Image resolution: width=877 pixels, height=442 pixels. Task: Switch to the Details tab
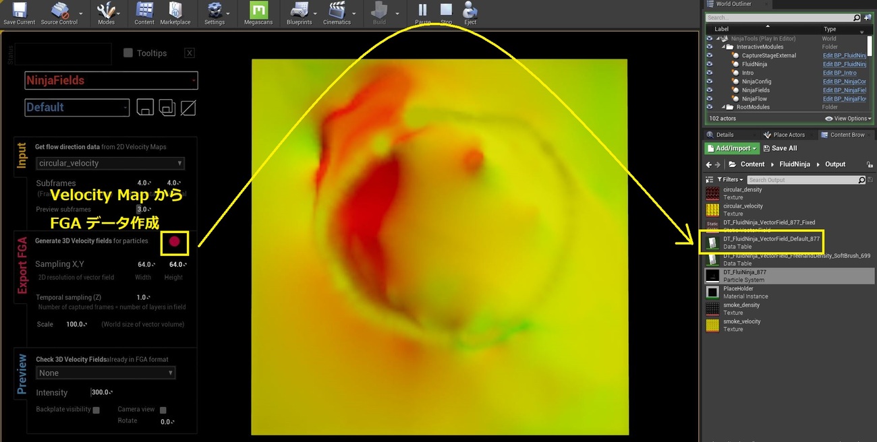click(725, 135)
